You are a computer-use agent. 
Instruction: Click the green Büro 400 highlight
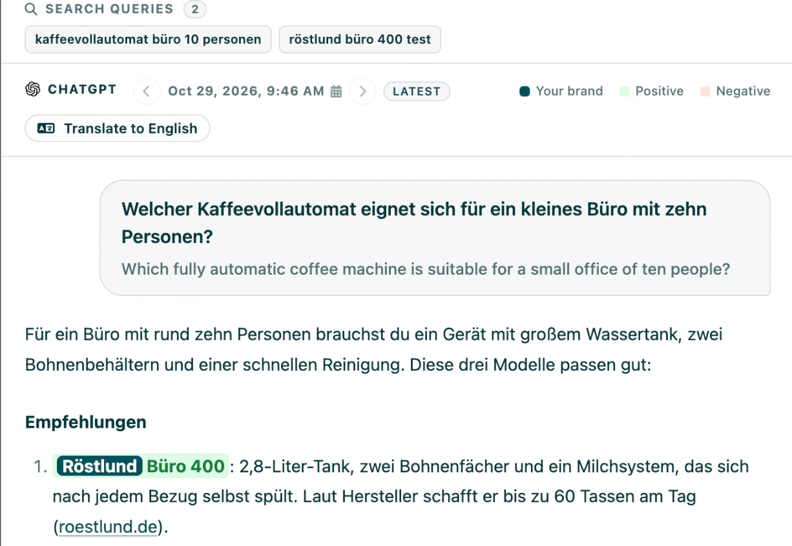click(186, 466)
